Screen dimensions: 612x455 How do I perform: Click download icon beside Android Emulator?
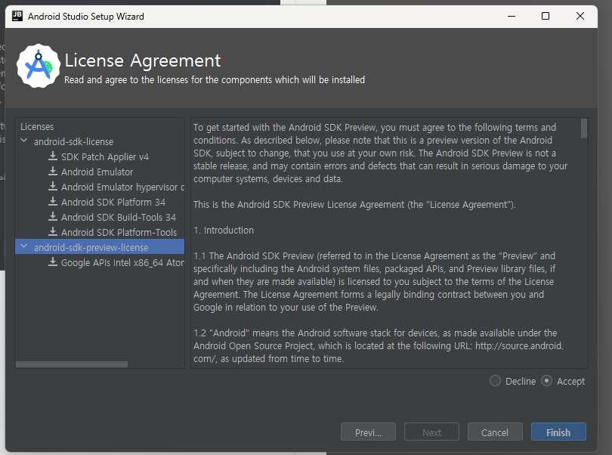tap(53, 172)
